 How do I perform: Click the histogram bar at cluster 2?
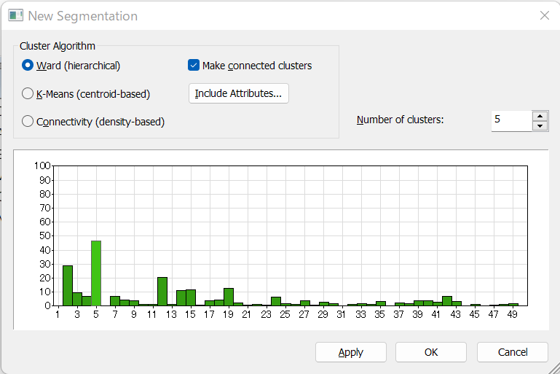pos(68,286)
